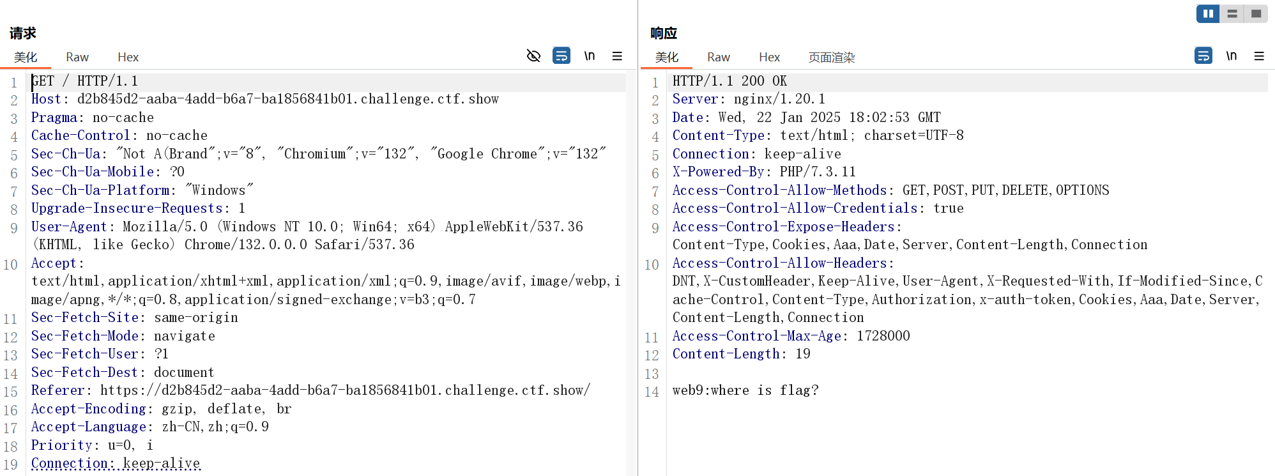Click the Referer URL in request
This screenshot has height=476, width=1275.
tap(345, 390)
